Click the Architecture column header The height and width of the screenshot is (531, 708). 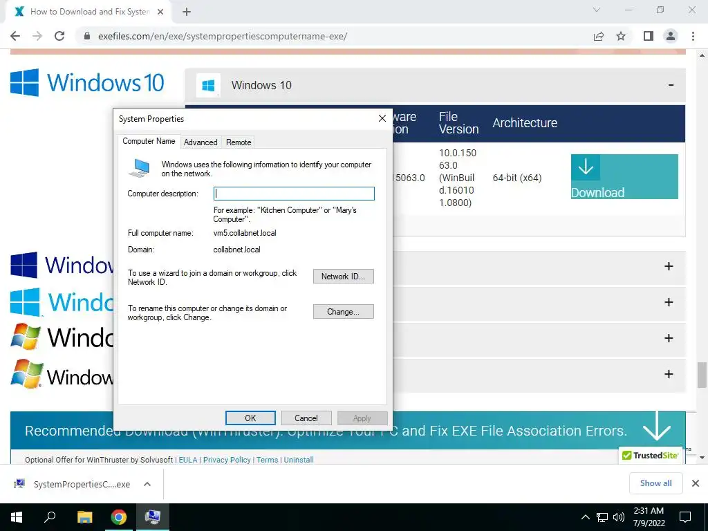[525, 123]
